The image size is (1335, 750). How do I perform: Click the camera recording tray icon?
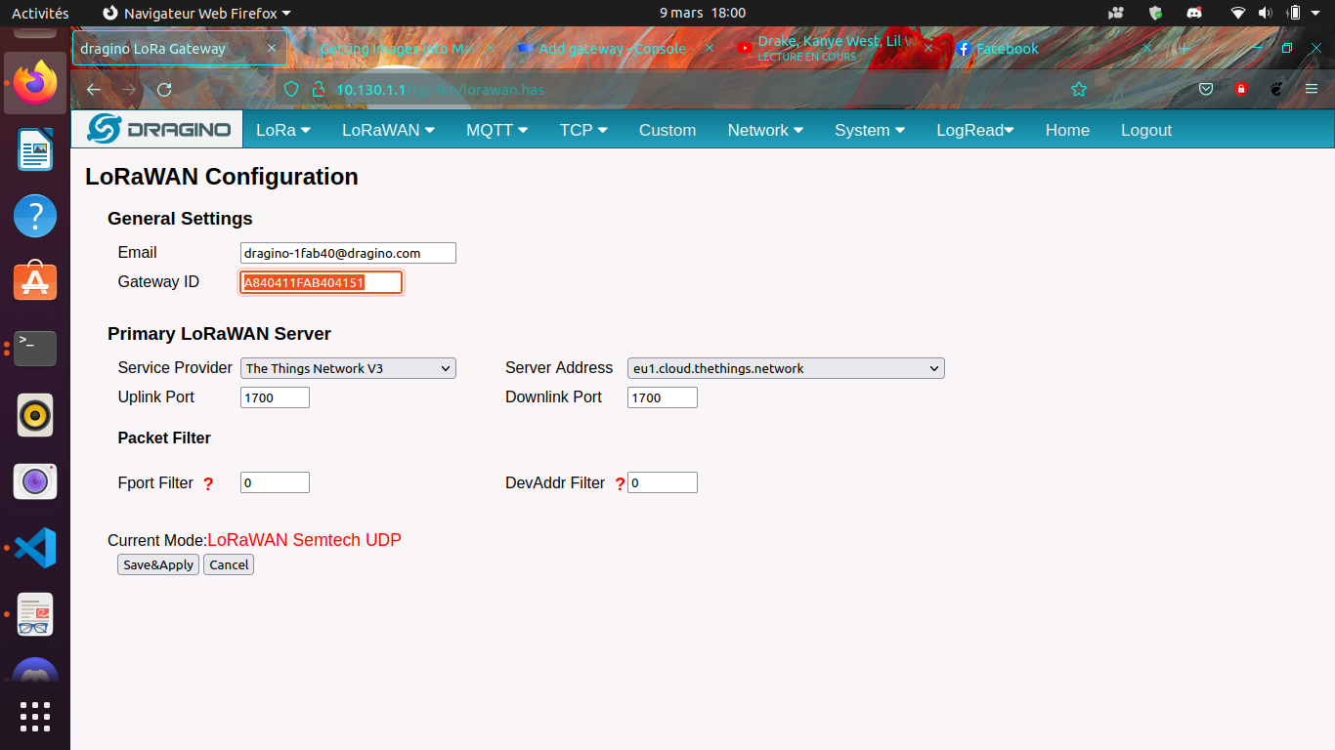(x=1117, y=13)
